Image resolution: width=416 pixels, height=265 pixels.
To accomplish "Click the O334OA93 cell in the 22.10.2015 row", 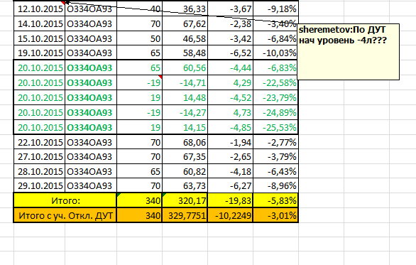I will coord(91,142).
